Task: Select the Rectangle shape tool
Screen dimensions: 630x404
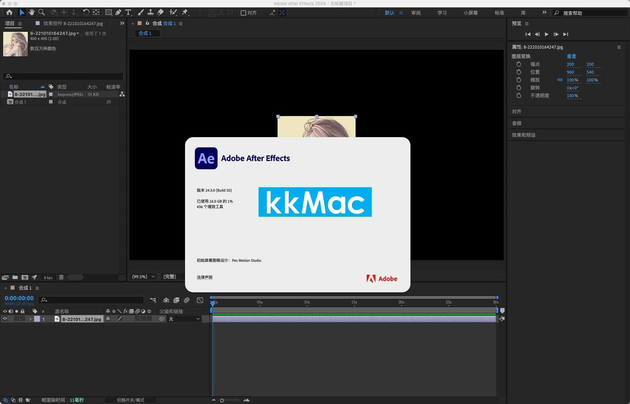Action: click(108, 12)
